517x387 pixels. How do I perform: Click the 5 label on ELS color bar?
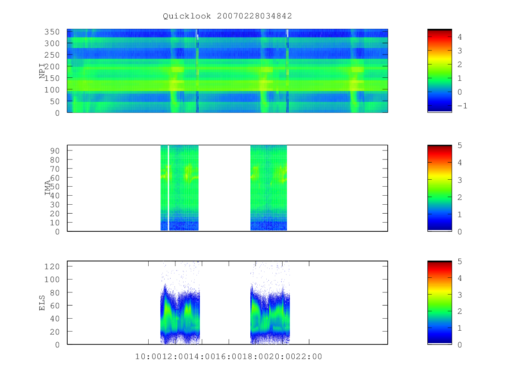(x=460, y=261)
